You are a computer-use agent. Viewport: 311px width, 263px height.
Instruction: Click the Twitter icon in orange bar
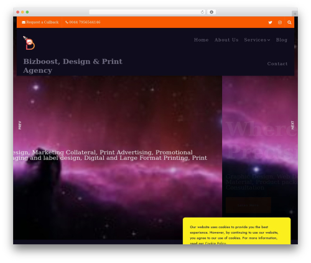(x=270, y=22)
